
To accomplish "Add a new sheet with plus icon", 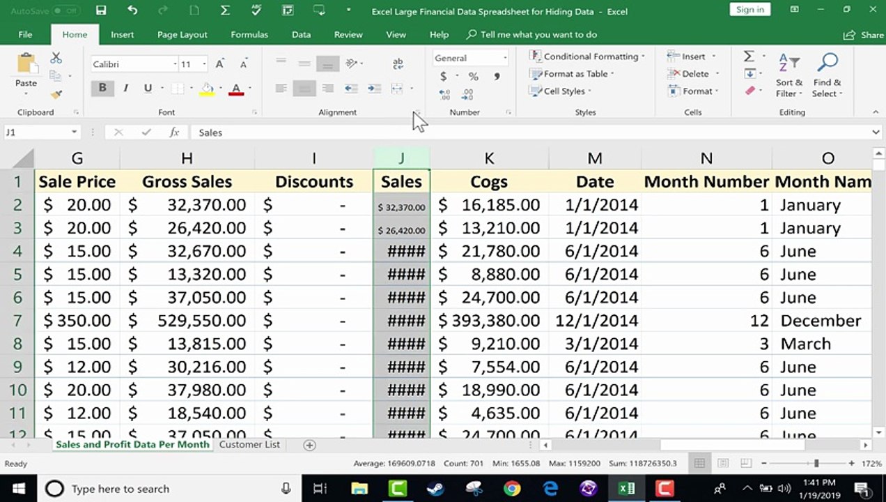I will tap(309, 445).
